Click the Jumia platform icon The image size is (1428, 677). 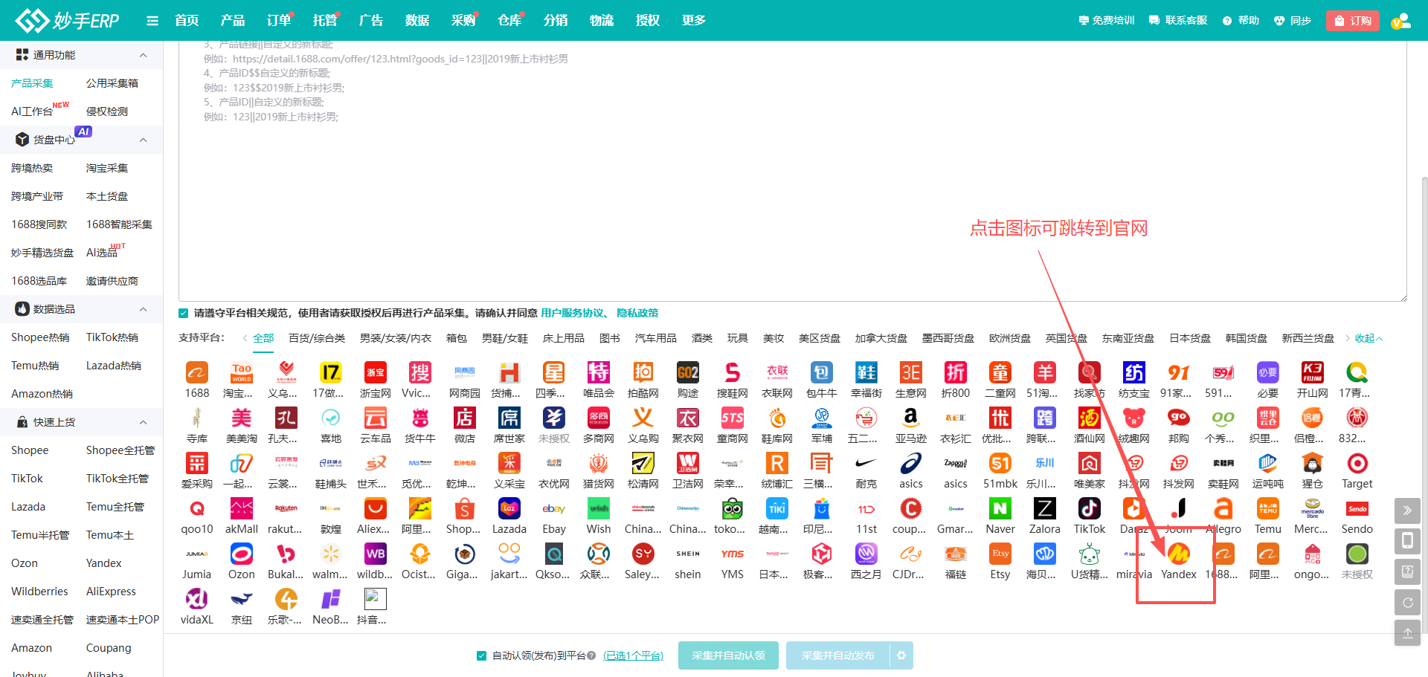pos(197,554)
